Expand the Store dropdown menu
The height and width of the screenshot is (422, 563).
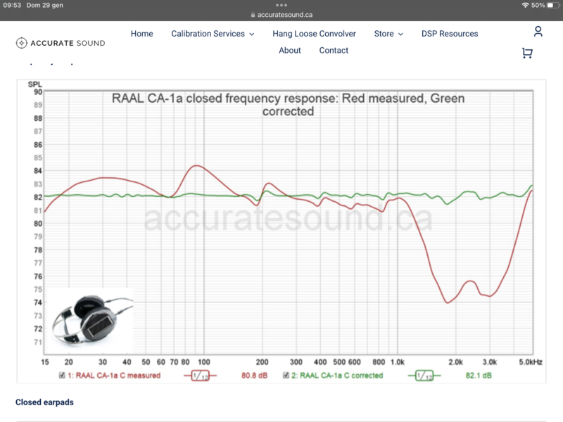click(x=388, y=34)
